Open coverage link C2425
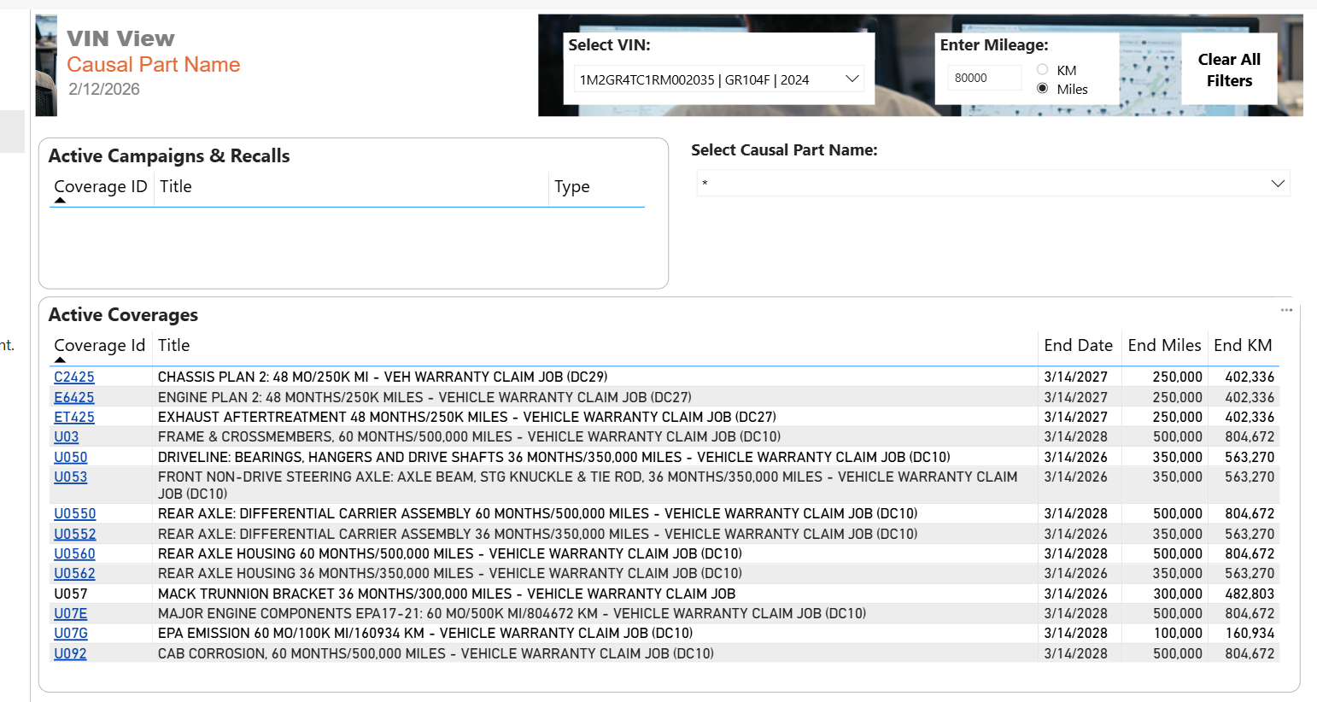Viewport: 1317px width, 702px height. [74, 377]
